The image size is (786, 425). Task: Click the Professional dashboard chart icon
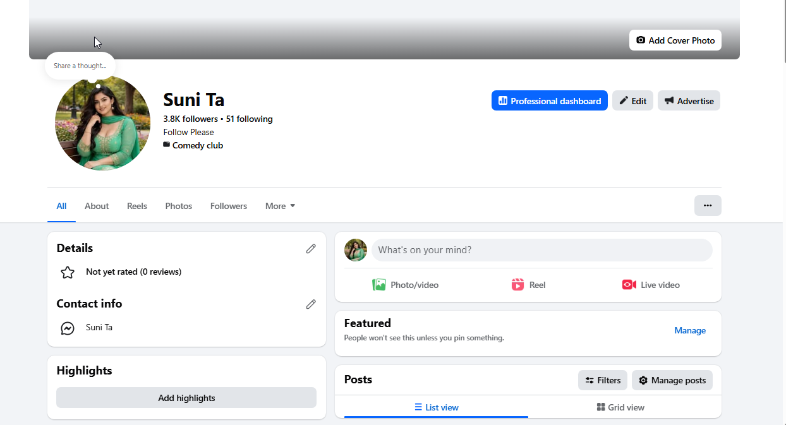(x=503, y=100)
